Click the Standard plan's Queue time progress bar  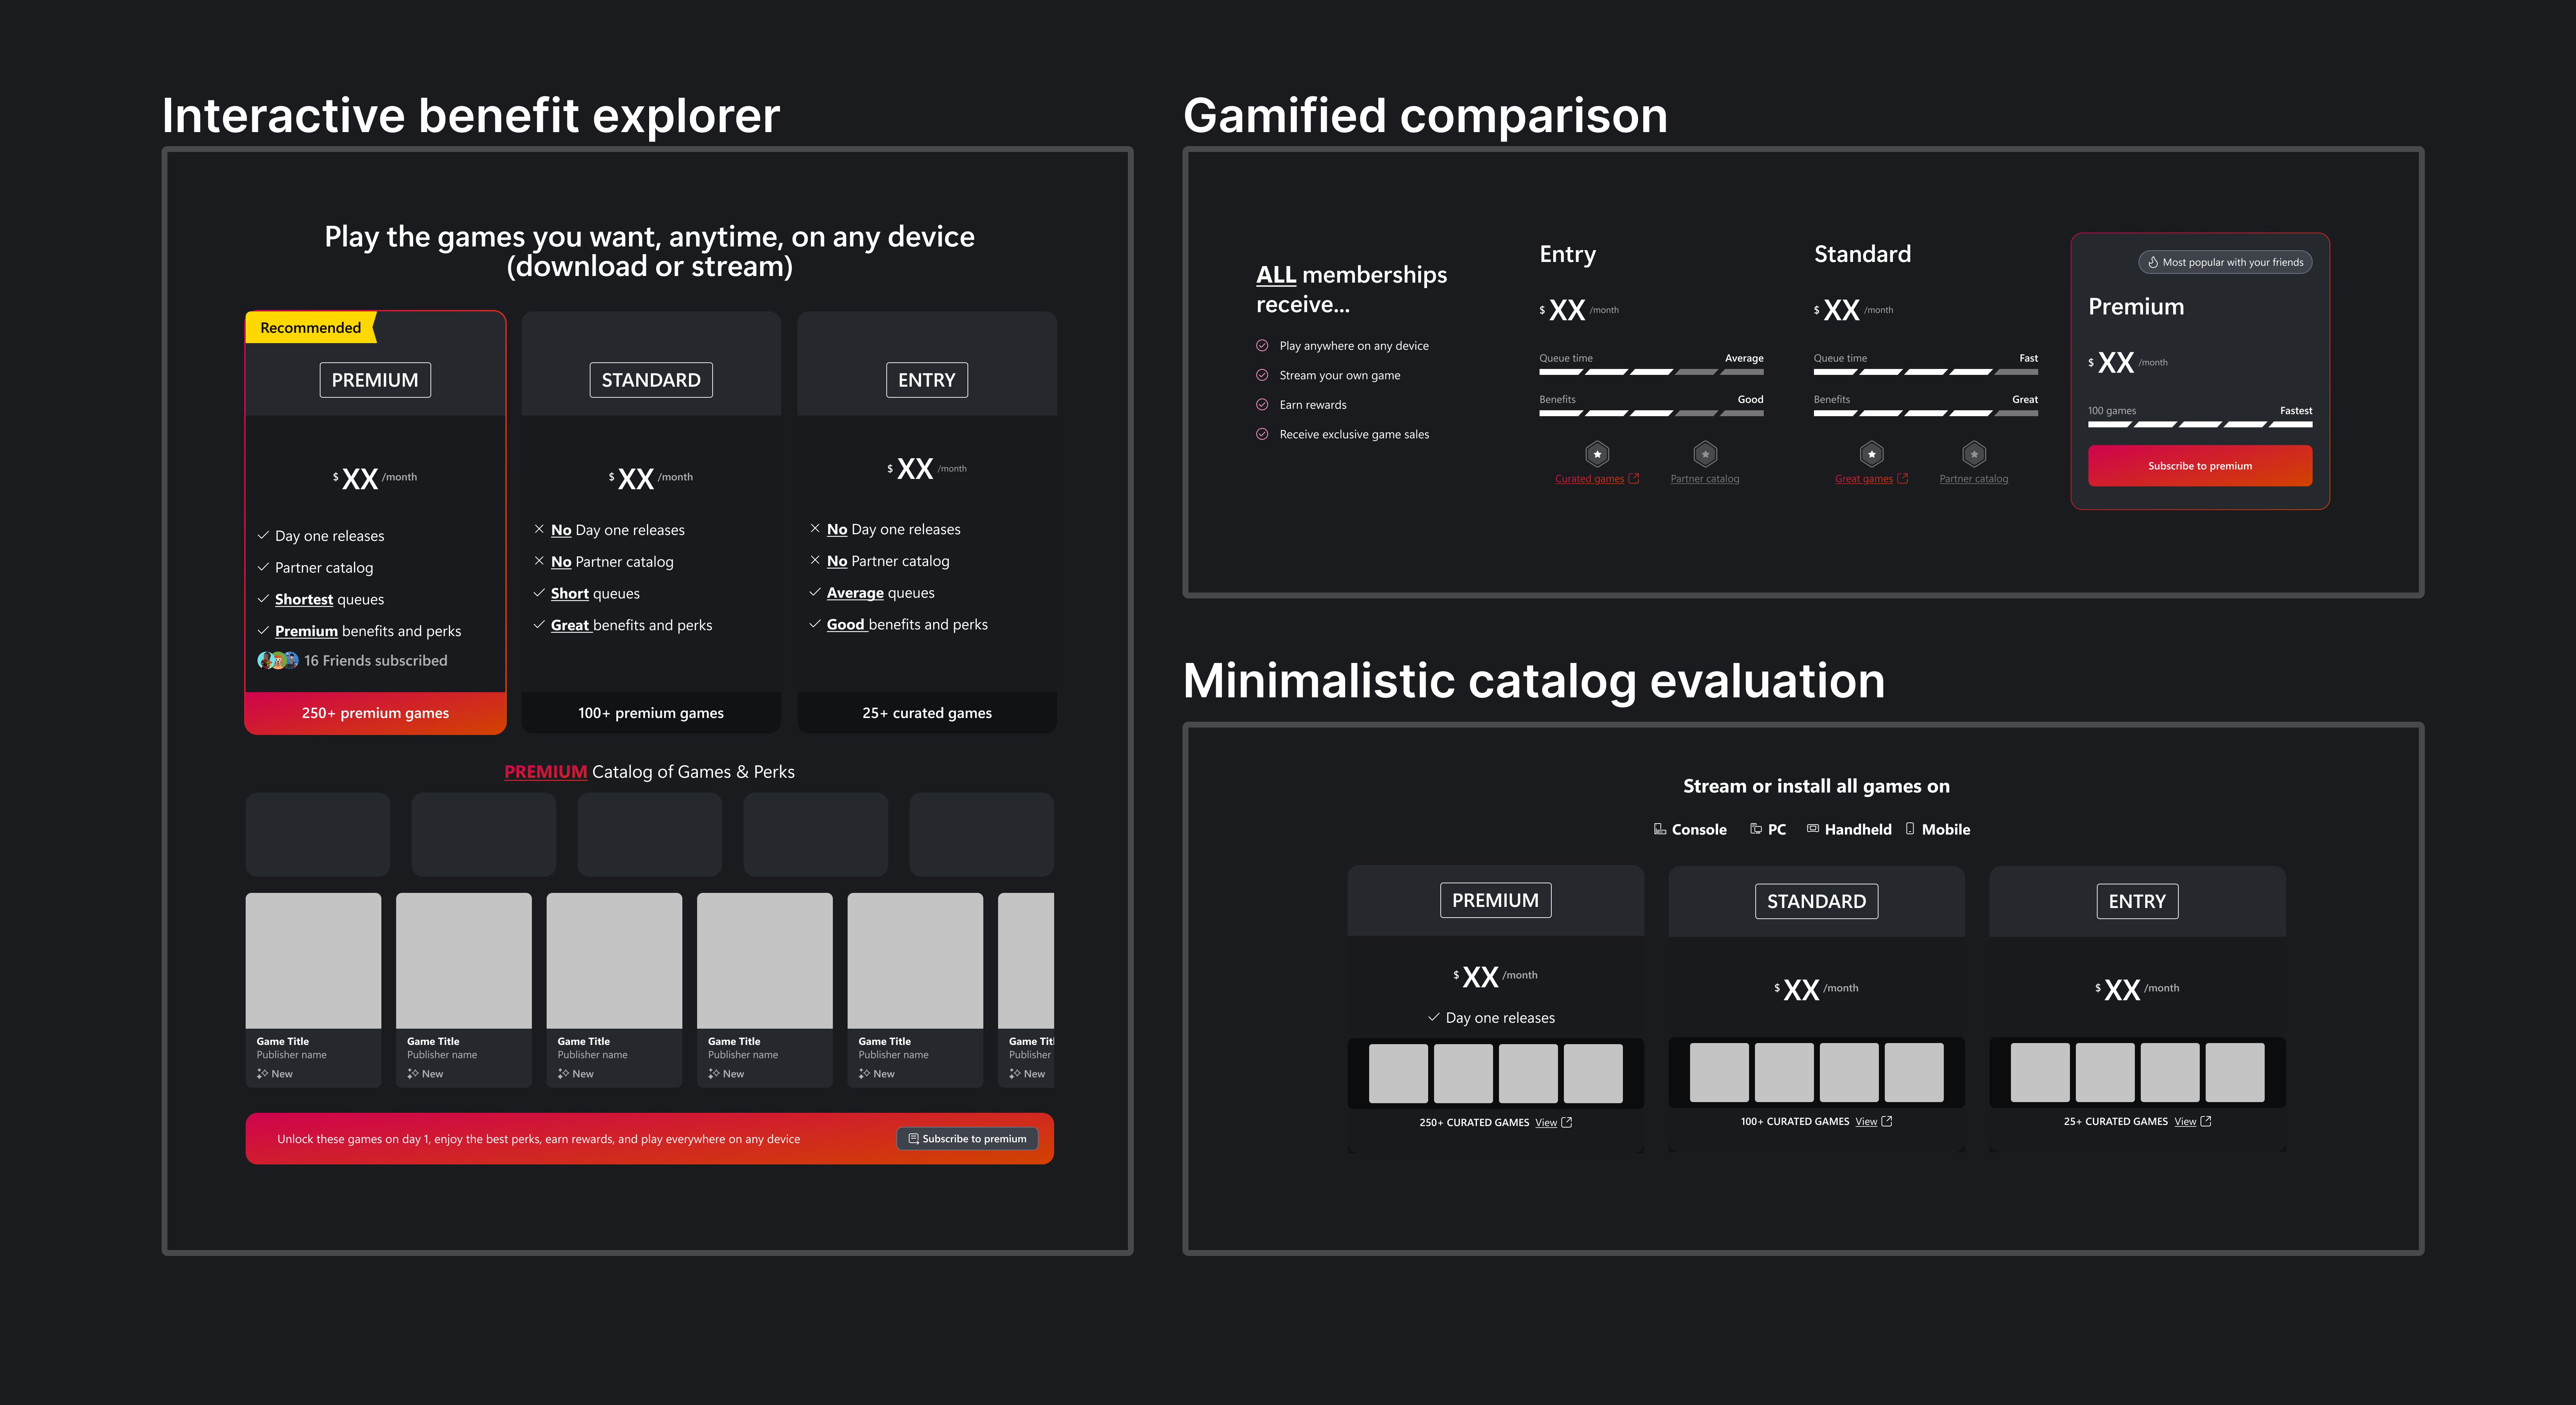1926,372
